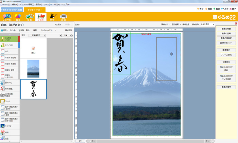Viewport: 238px width, 143px height.
Task: Choose the フレーム category in sidebar
Action: click(x=10, y=101)
